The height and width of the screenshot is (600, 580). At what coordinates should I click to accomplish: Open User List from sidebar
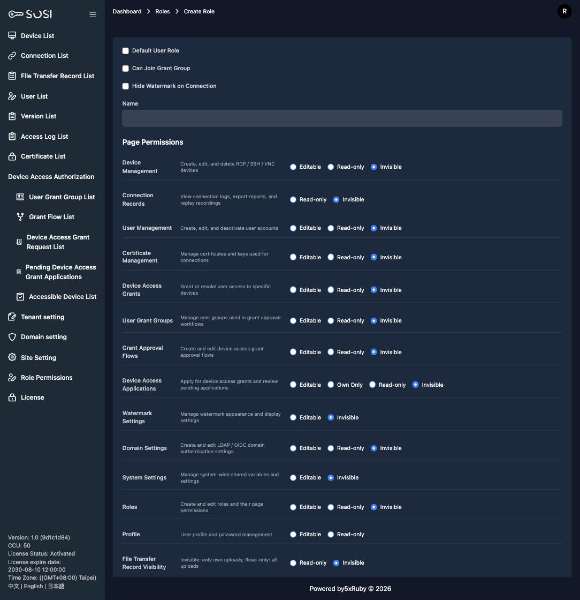pyautogui.click(x=34, y=96)
